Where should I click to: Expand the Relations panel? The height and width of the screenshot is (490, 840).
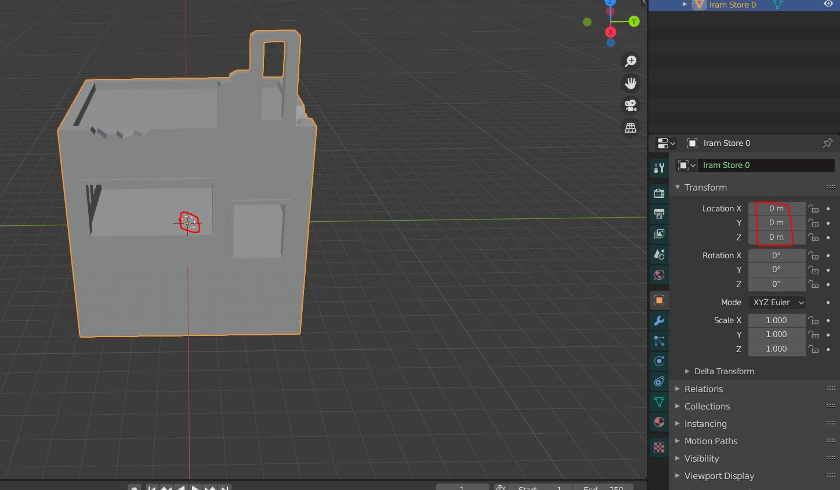pyautogui.click(x=678, y=389)
